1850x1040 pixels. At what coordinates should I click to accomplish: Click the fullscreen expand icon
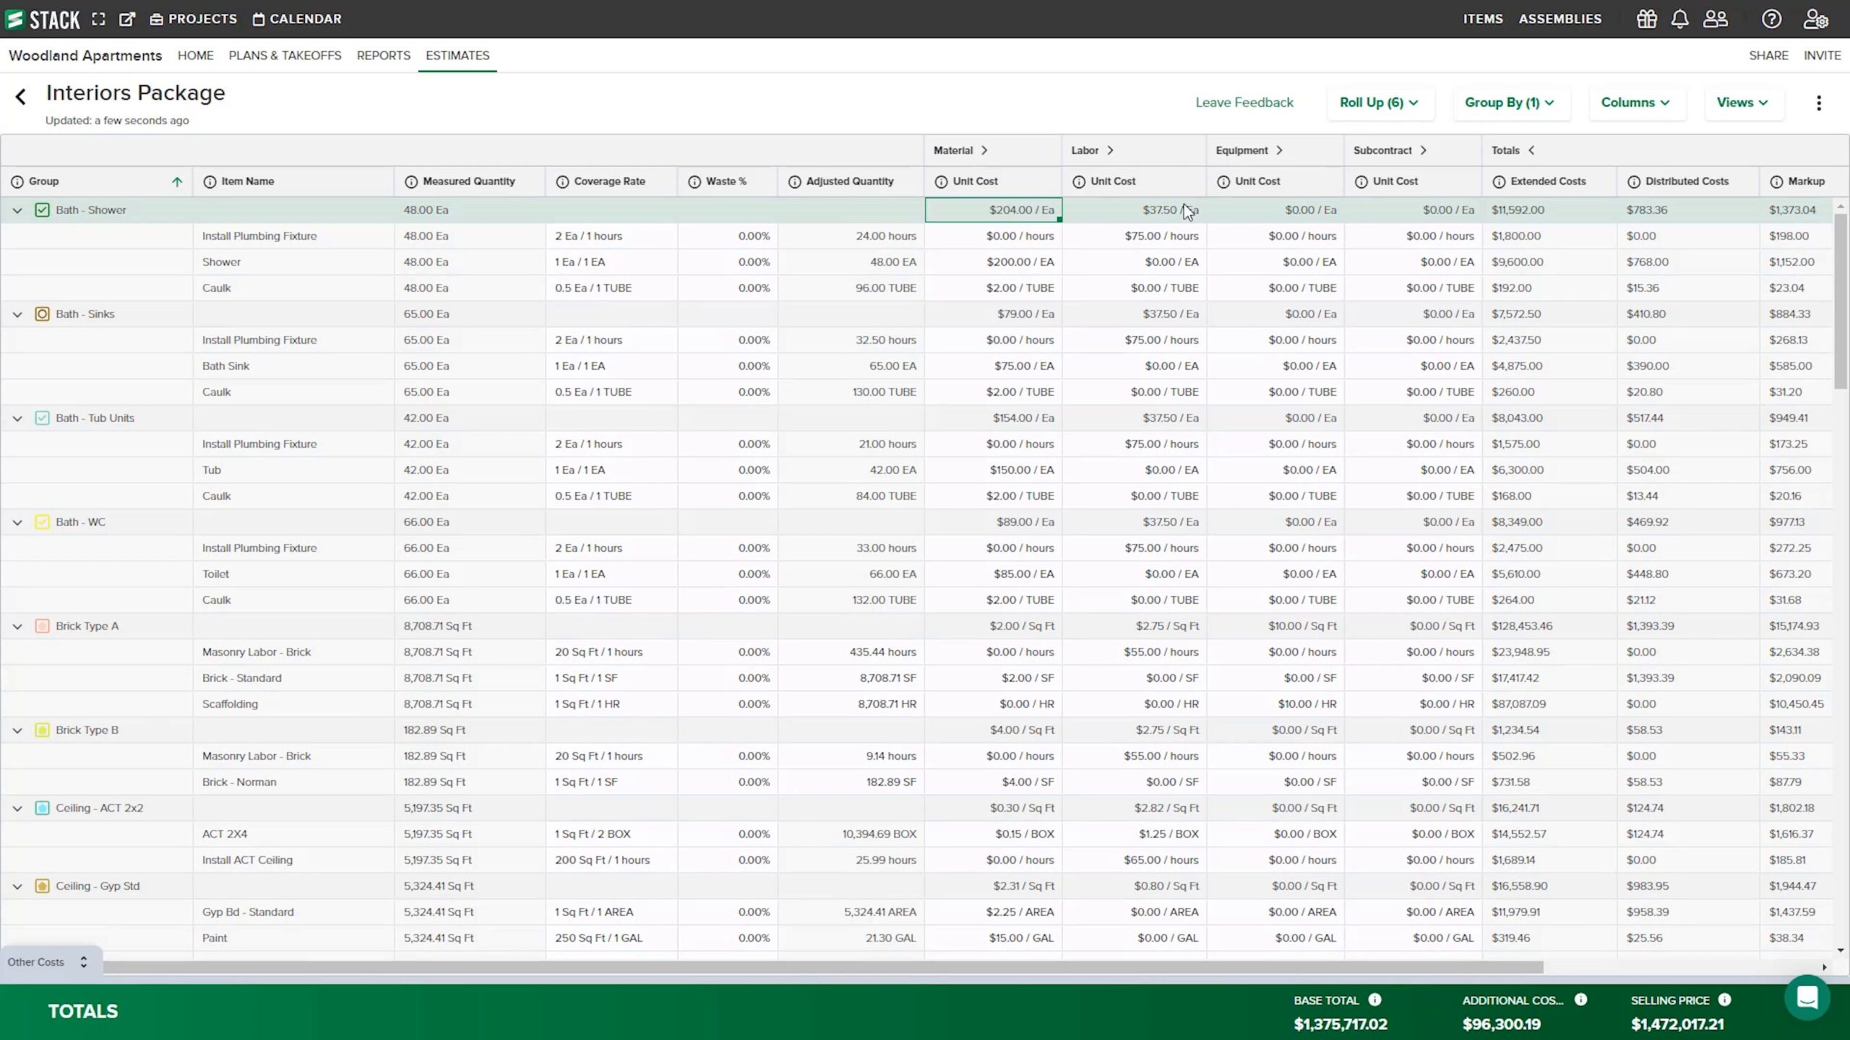click(98, 19)
